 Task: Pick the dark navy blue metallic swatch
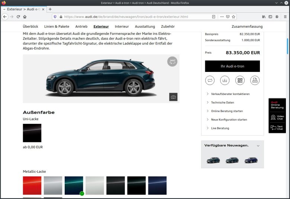point(157,185)
